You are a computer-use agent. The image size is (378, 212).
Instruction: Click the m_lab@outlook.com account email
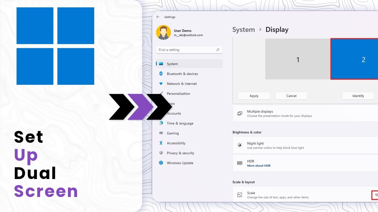point(188,35)
